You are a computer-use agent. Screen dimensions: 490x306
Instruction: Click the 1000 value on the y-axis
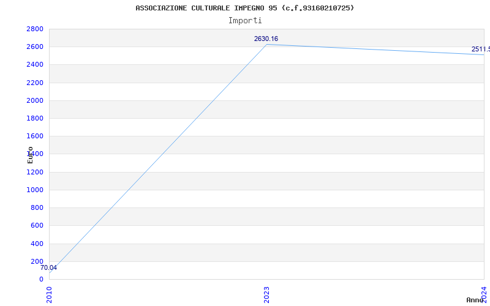click(x=35, y=190)
